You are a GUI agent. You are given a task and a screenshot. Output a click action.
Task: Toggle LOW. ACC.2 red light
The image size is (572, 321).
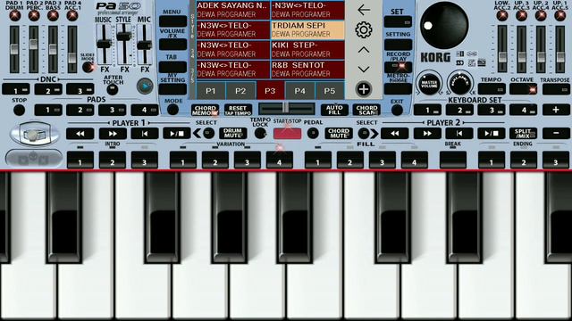(502, 16)
